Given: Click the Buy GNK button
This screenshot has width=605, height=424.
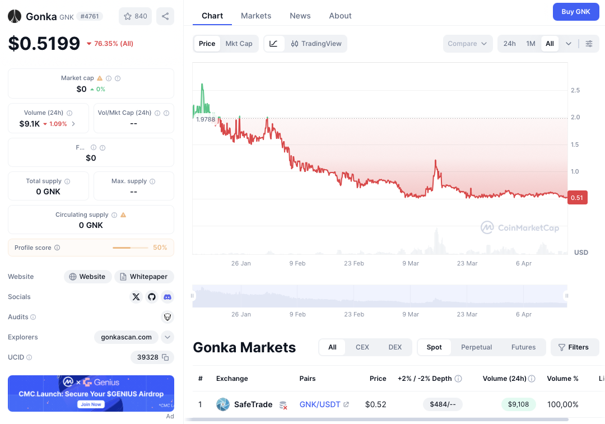Looking at the screenshot, I should coord(575,12).
